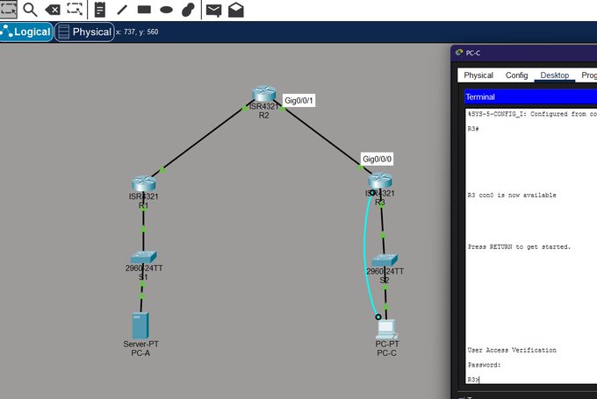Select the Inspect magnifier tool

click(30, 10)
